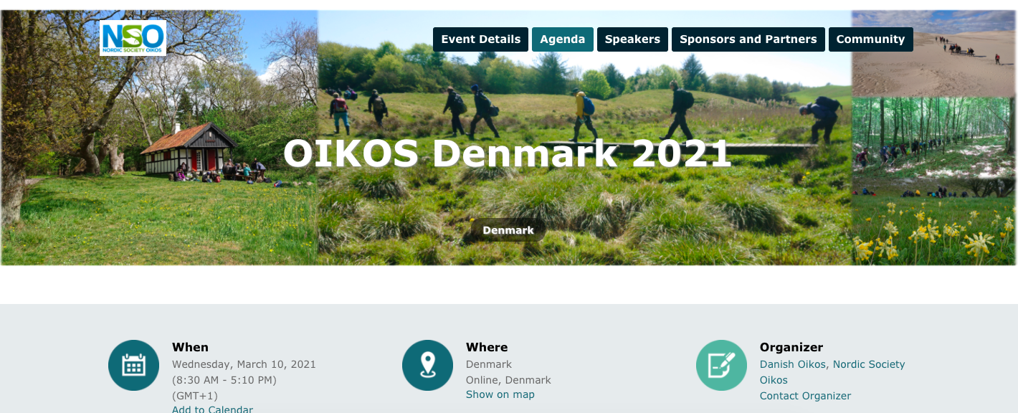
Task: Click the Denmark location badge
Action: (508, 230)
